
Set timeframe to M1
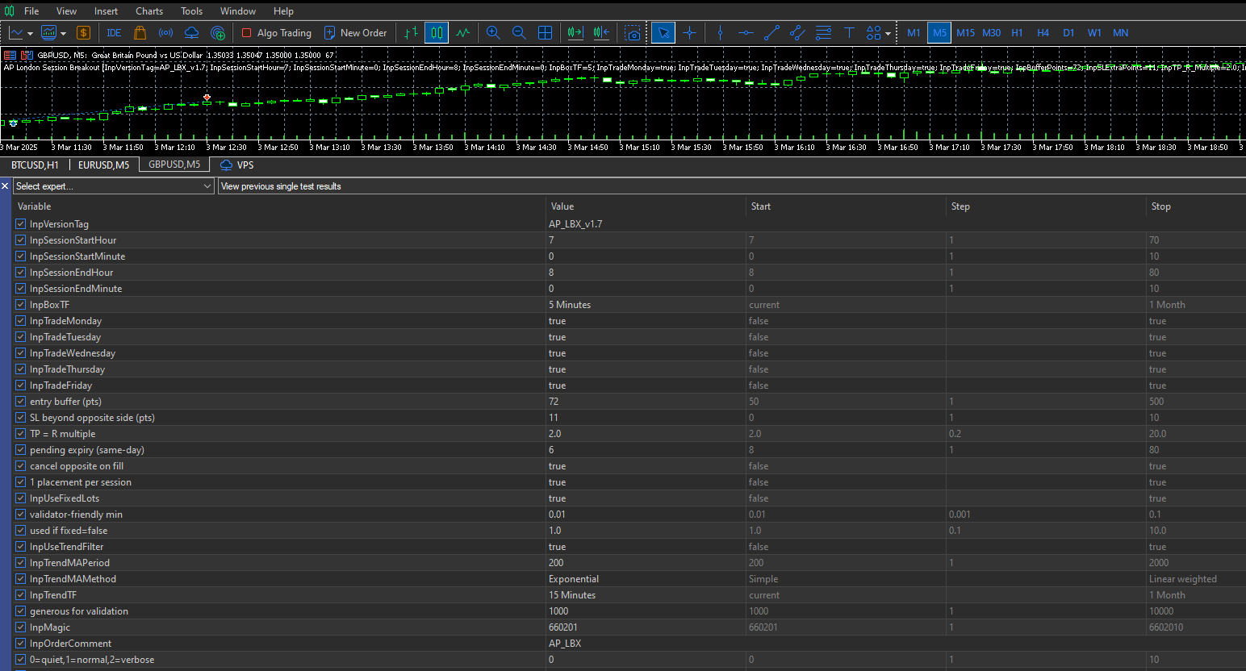914,33
